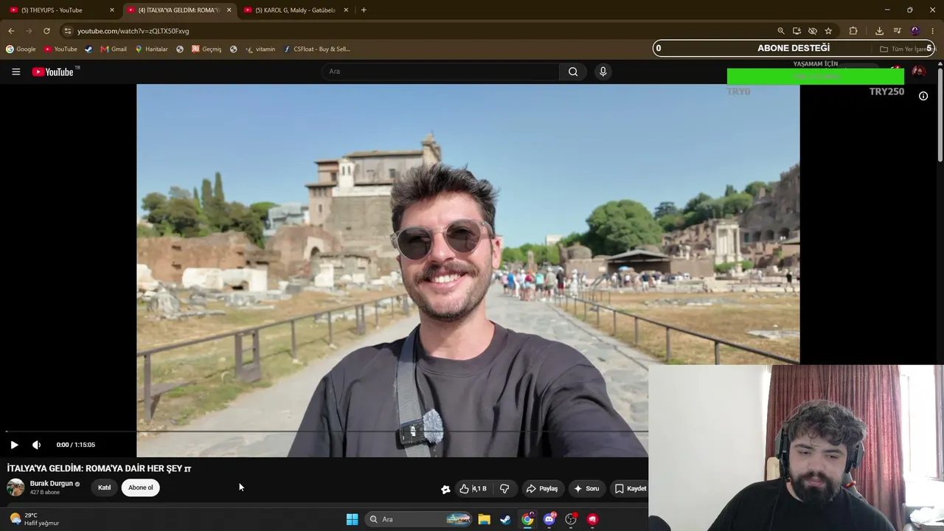Show video info card icon

click(923, 96)
